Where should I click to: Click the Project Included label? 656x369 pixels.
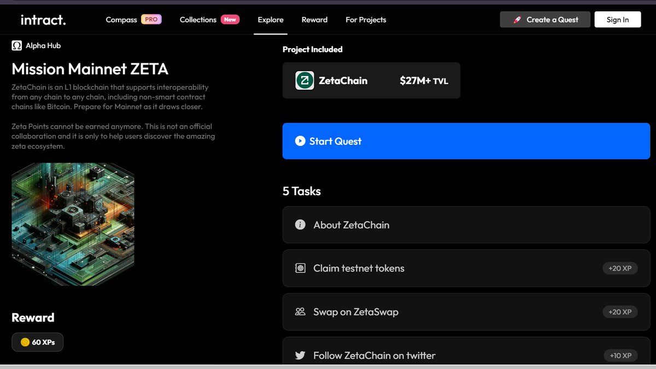click(313, 49)
